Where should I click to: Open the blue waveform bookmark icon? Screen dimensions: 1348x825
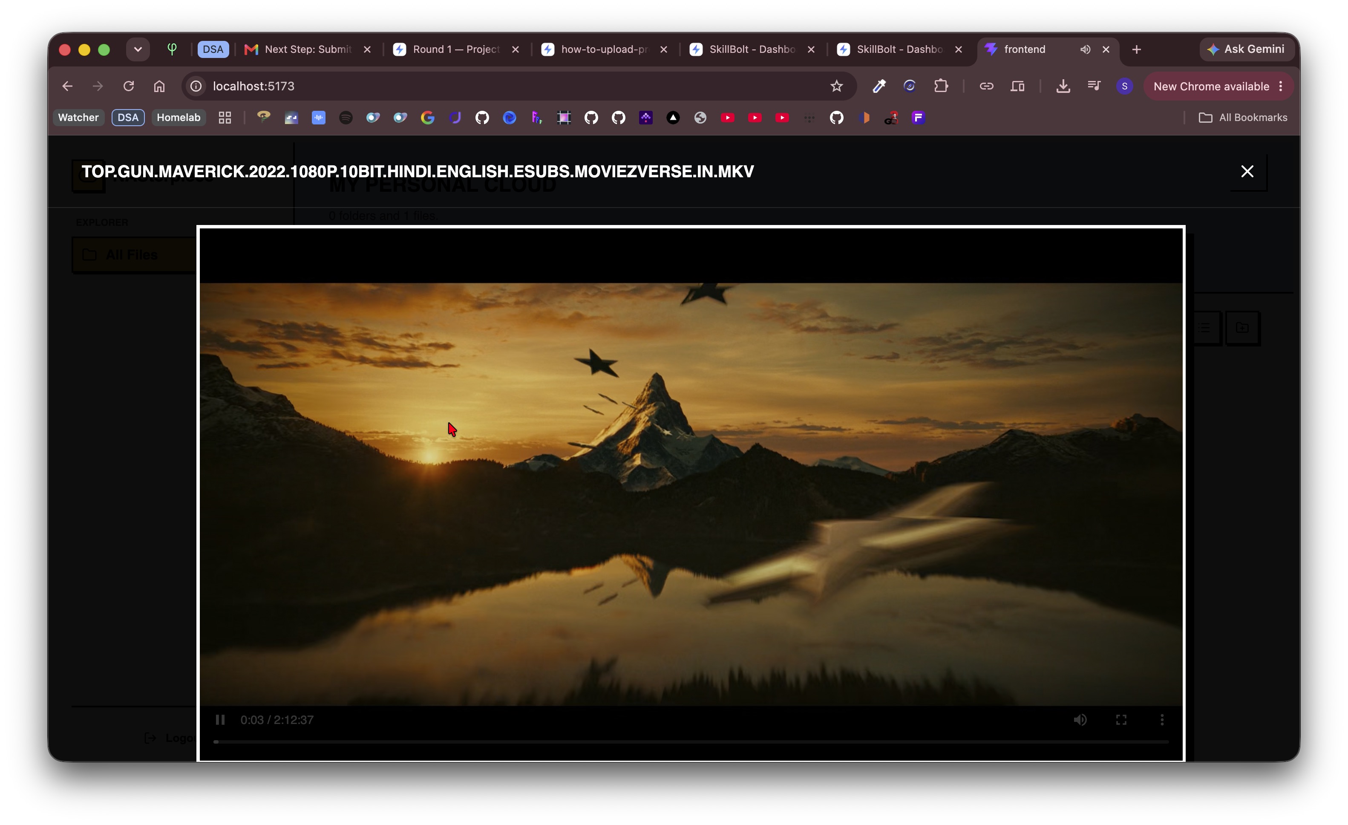click(x=318, y=117)
